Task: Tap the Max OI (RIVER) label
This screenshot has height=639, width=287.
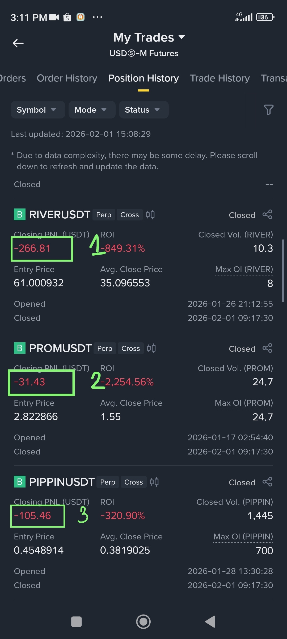Action: click(244, 269)
